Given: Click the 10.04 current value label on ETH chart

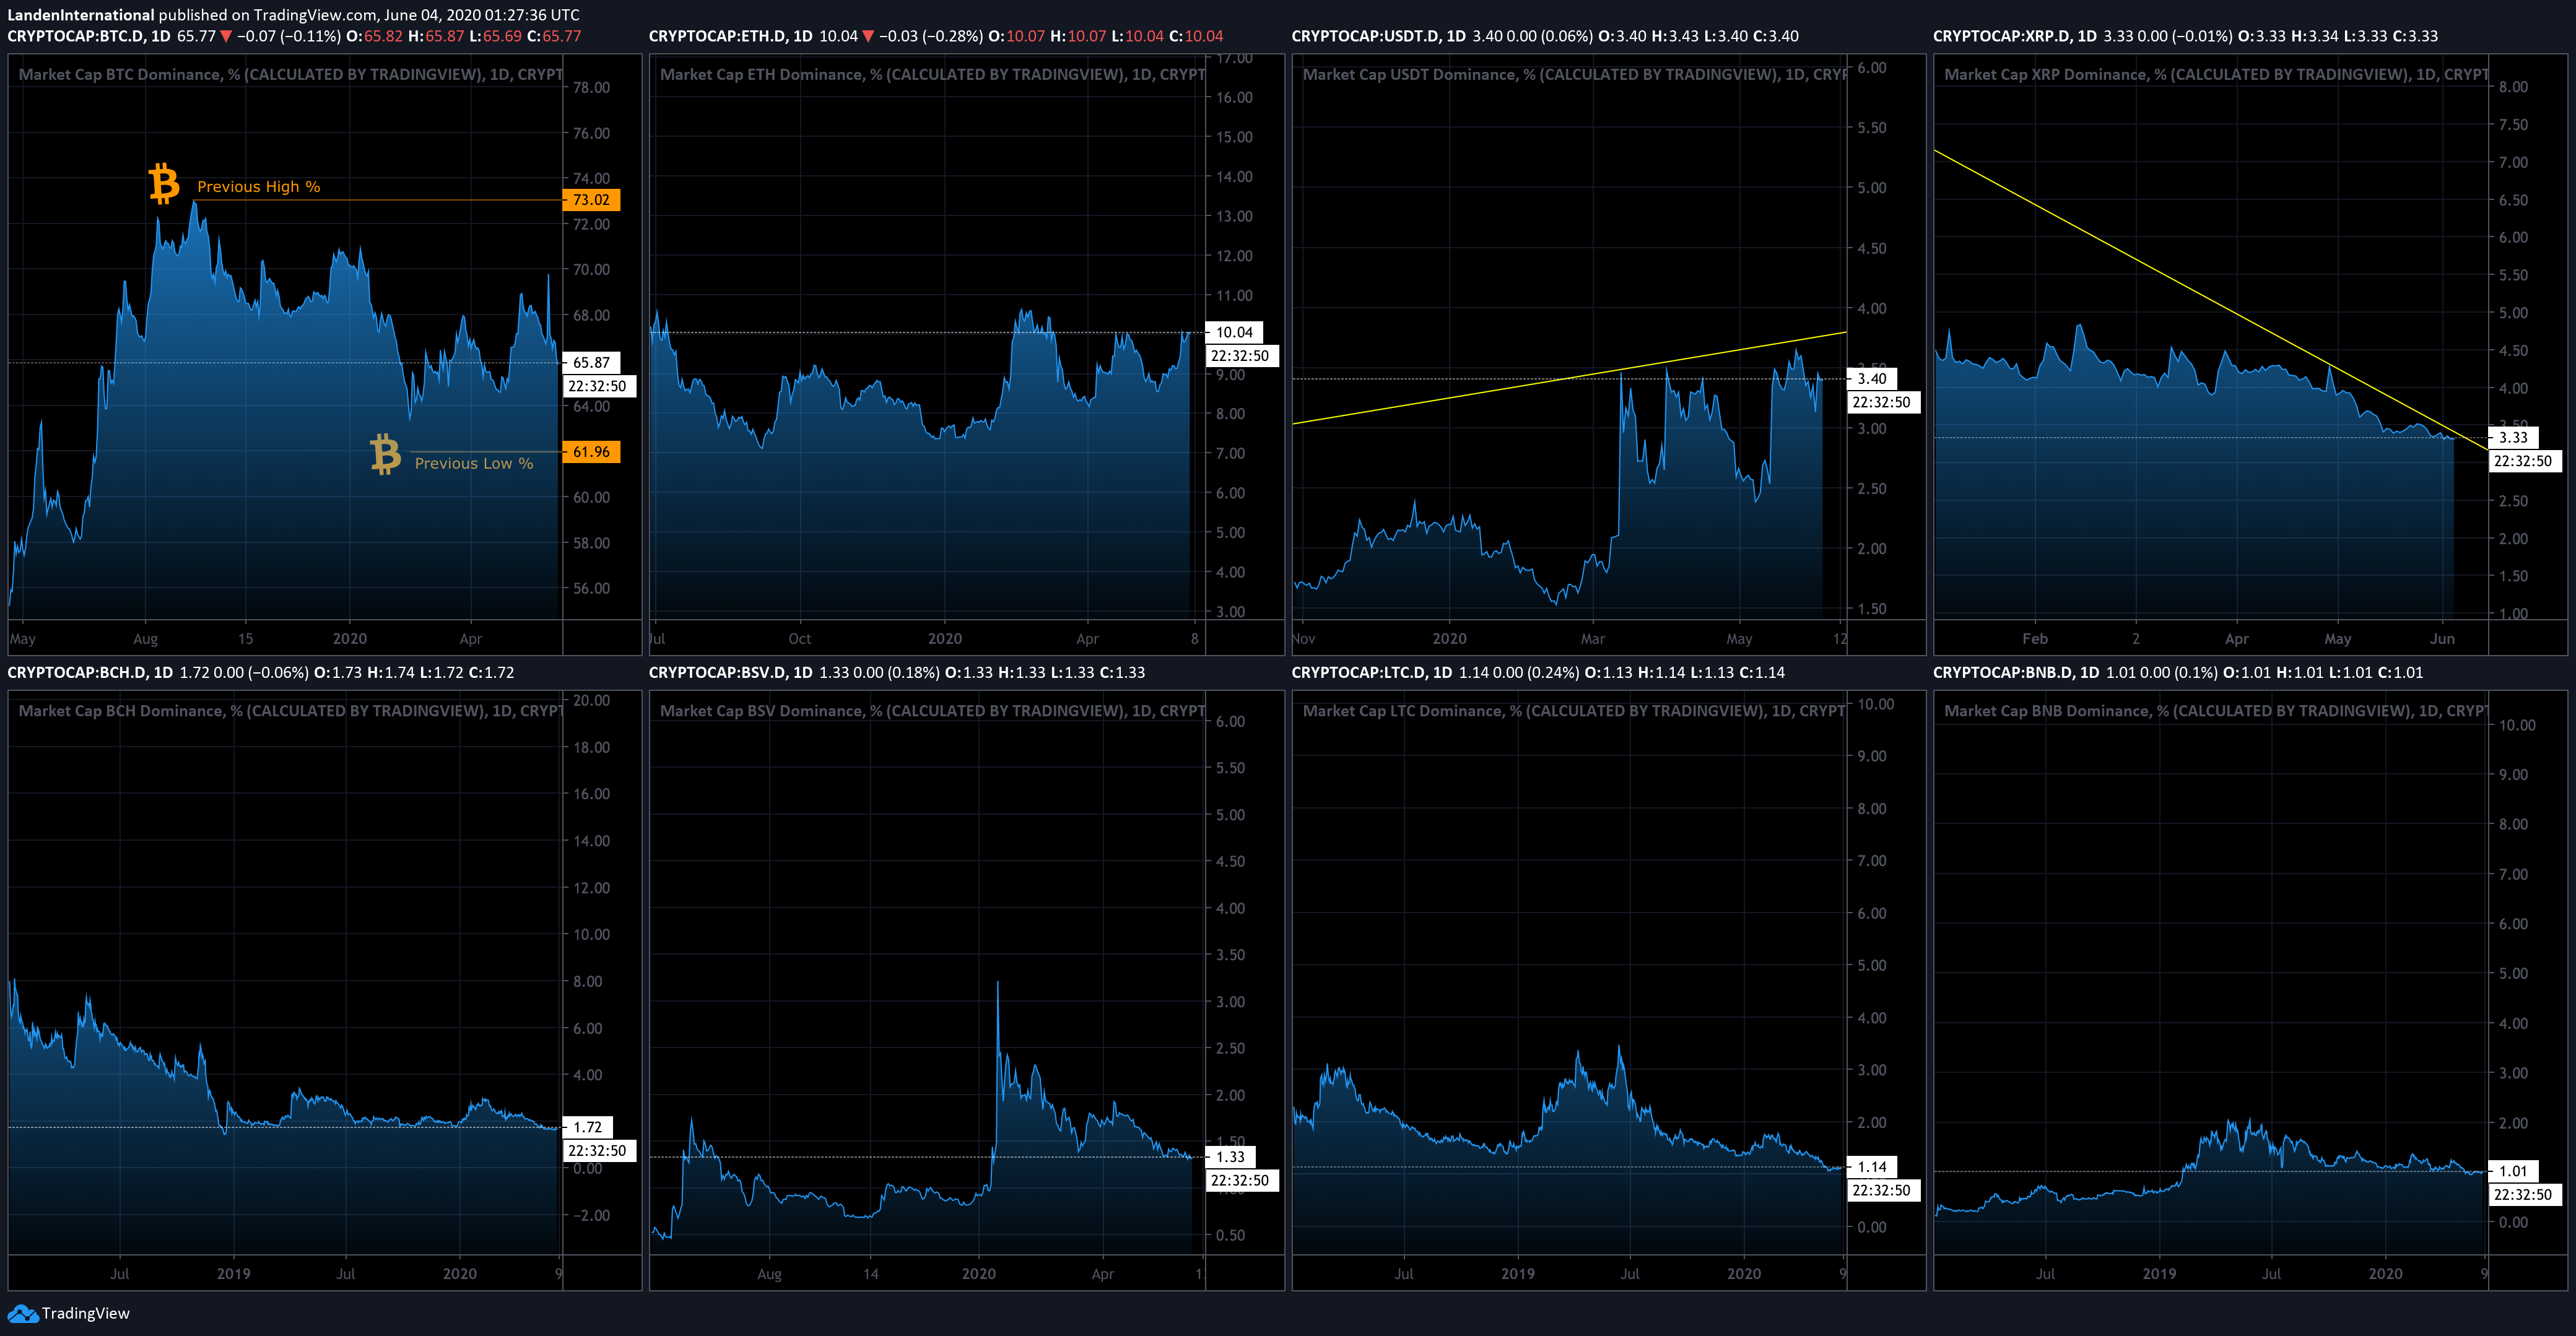Looking at the screenshot, I should [x=1235, y=332].
